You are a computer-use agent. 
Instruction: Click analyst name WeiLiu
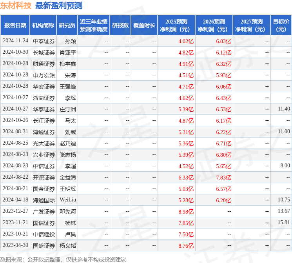68,200
